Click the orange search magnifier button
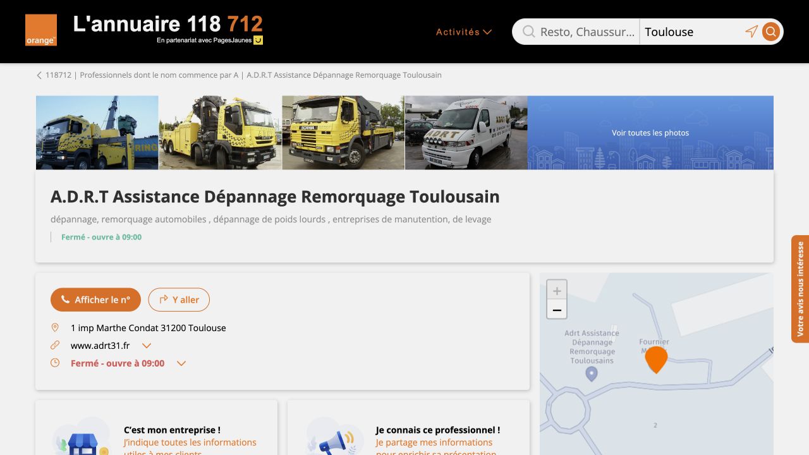Screen dimensions: 809x455 coord(770,32)
